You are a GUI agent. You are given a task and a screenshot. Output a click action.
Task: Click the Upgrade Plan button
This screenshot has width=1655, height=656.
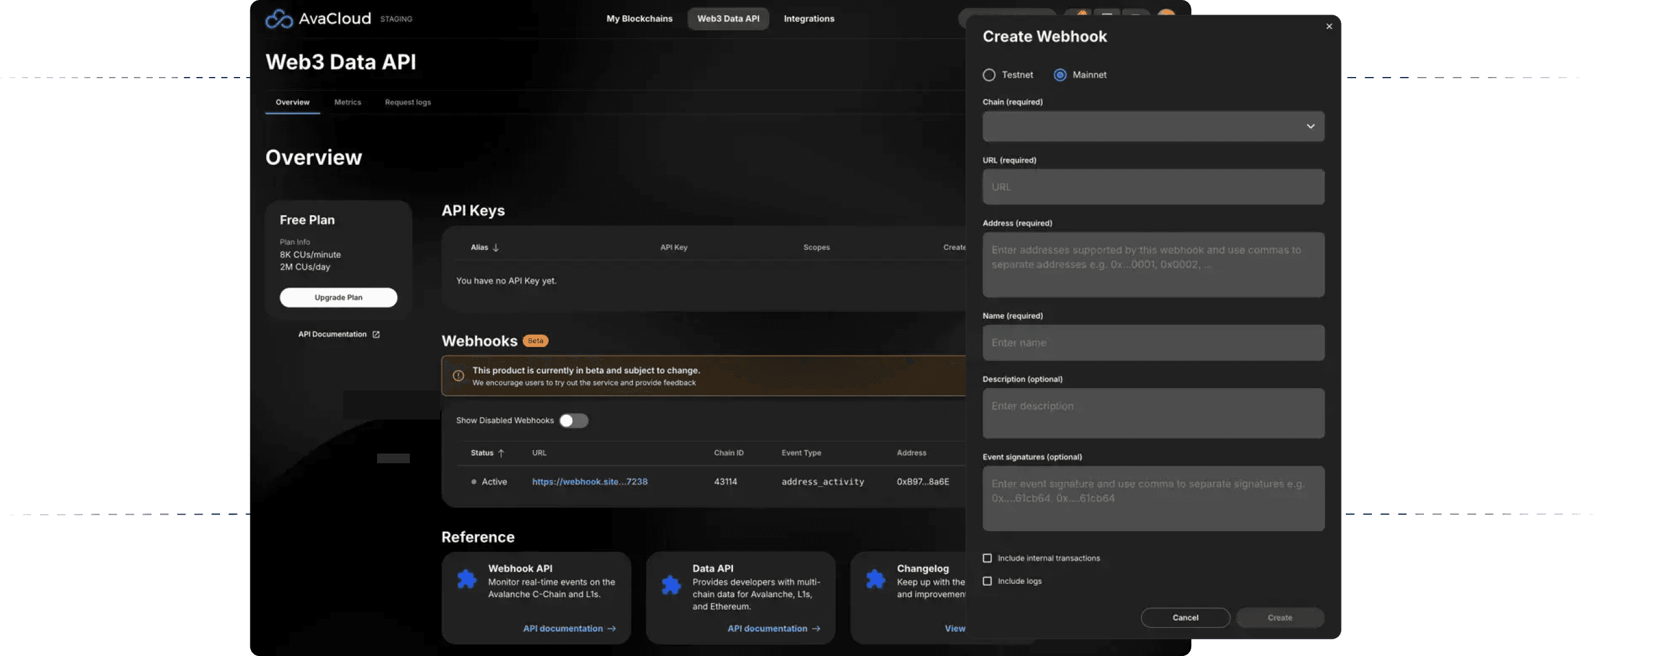pyautogui.click(x=338, y=298)
